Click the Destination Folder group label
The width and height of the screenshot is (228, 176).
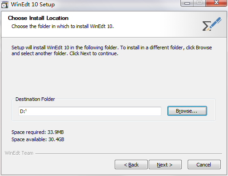[35, 99]
